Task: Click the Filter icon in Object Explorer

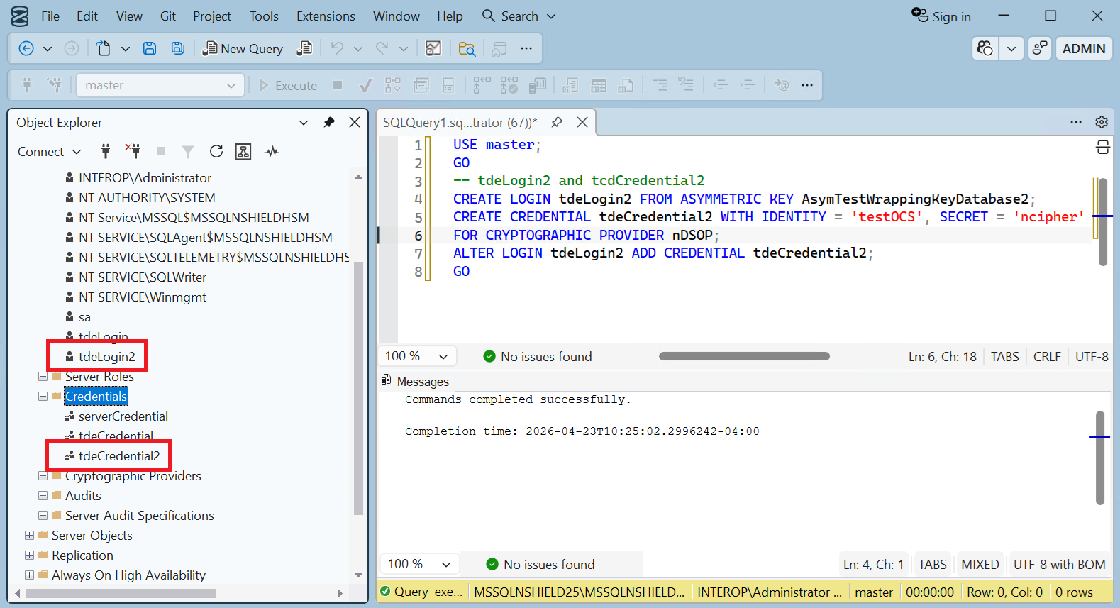Action: tap(188, 151)
